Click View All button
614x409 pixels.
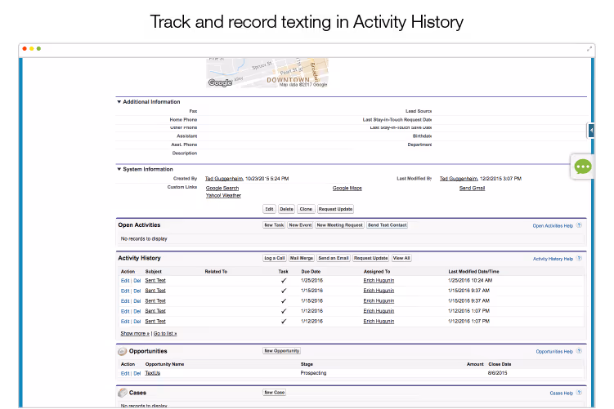401,258
